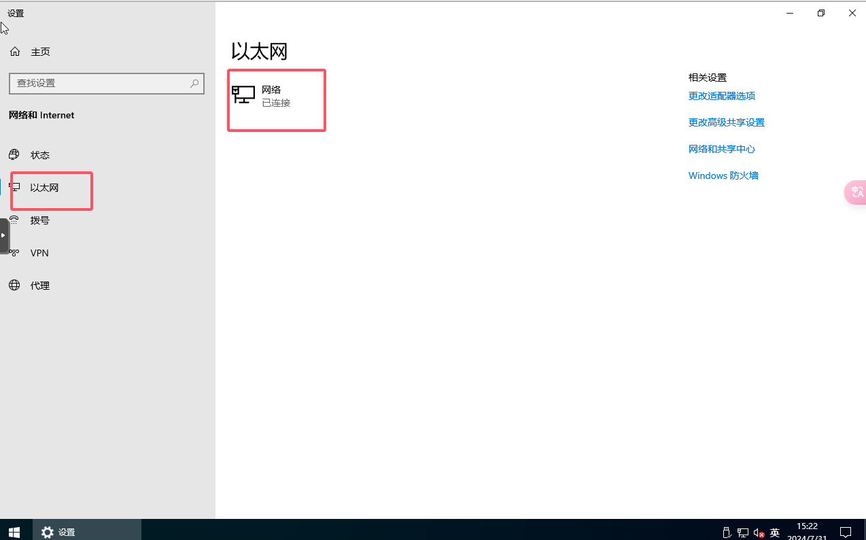Click the magnifier icon in search box
This screenshot has width=866, height=540.
tap(194, 83)
